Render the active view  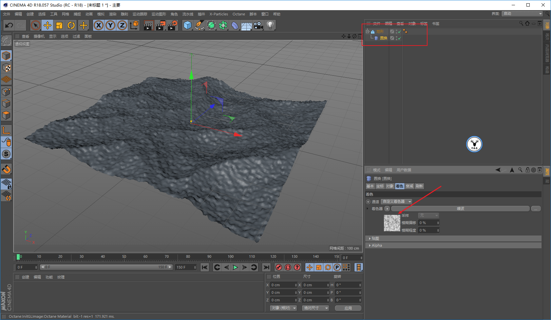149,25
